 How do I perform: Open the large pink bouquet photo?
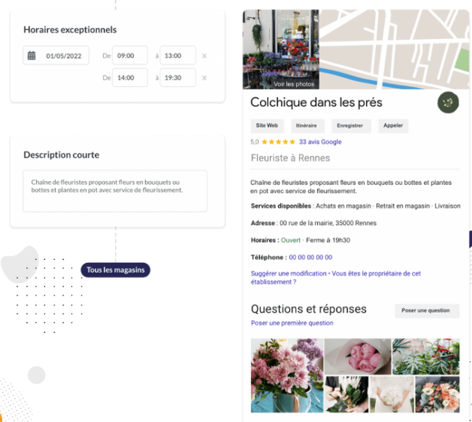coord(287,375)
